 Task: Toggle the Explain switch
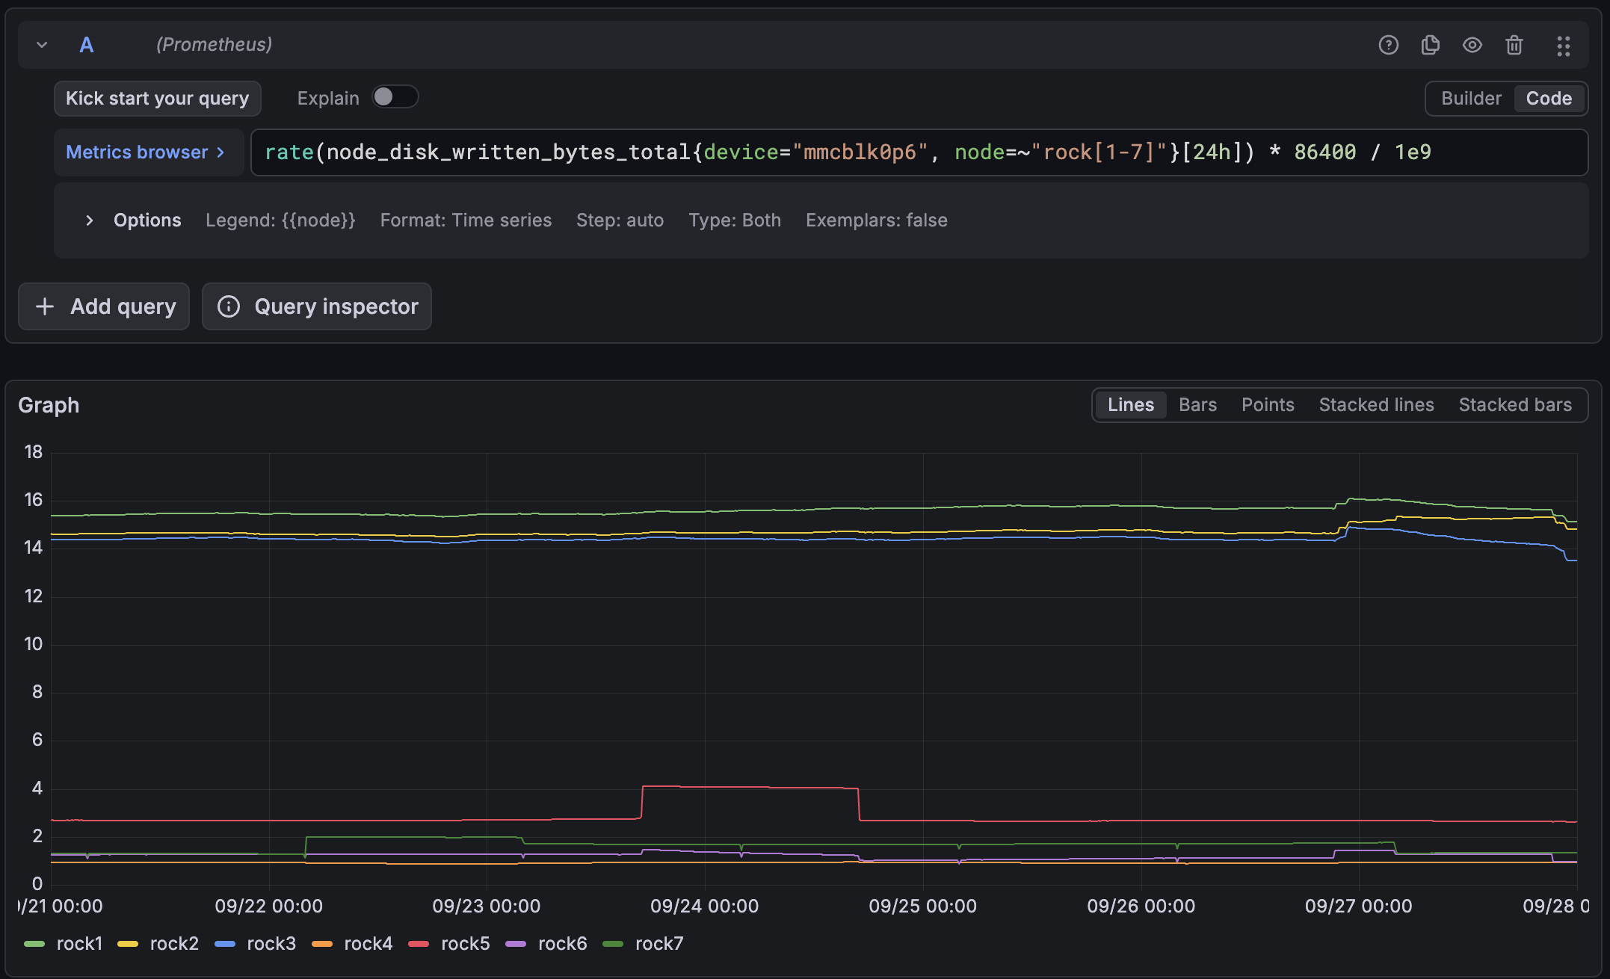pos(395,97)
